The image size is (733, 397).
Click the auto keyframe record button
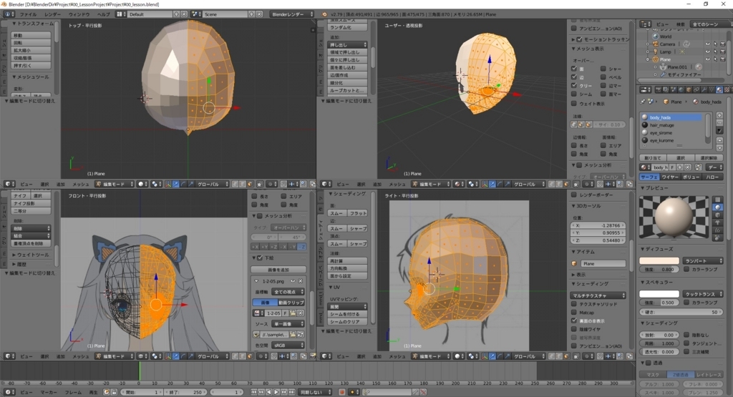click(341, 392)
